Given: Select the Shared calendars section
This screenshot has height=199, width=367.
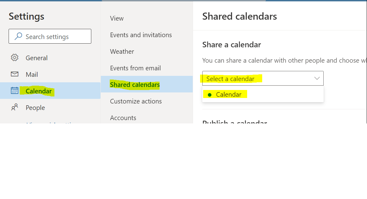Looking at the screenshot, I should [x=147, y=84].
